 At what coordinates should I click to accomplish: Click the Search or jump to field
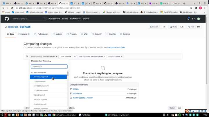[x=29, y=19]
